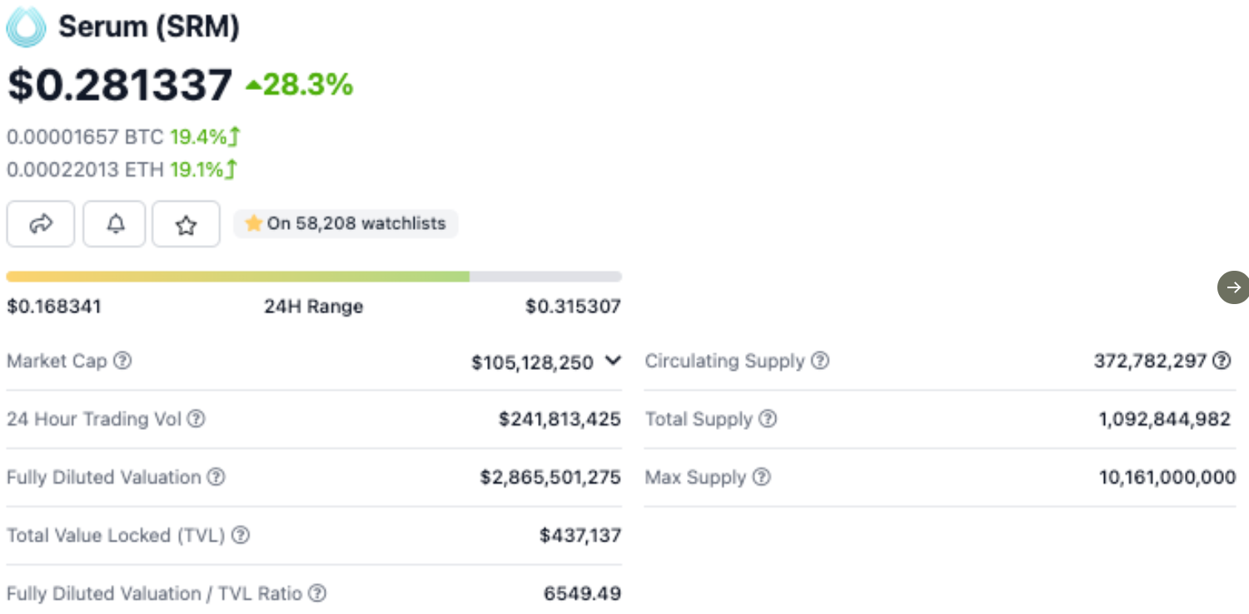
Task: Click help icon beside 372,782,297 value
Action: tap(1222, 361)
